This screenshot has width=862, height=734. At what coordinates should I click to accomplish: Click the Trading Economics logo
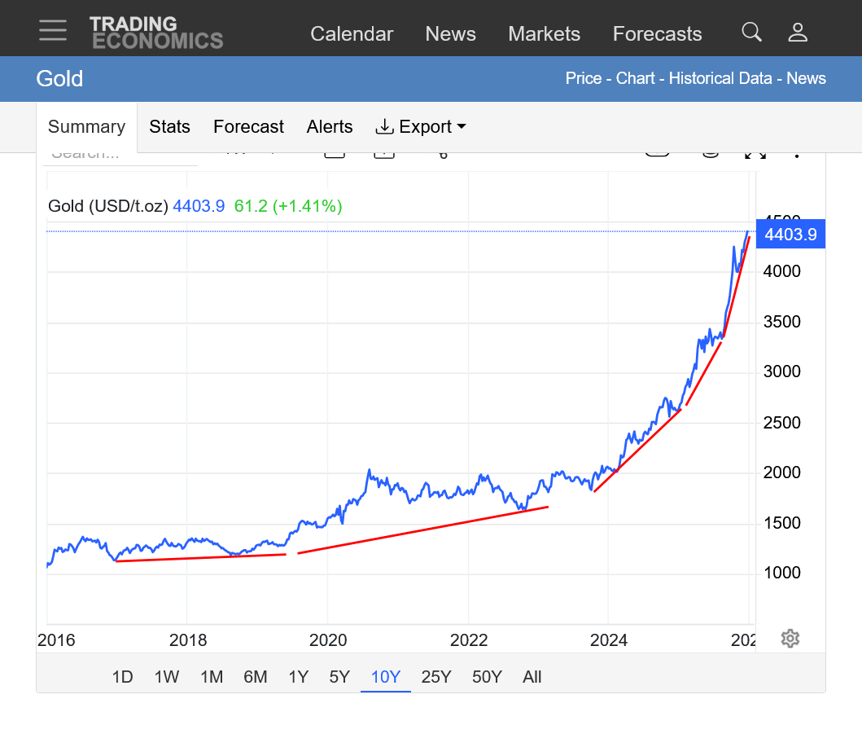156,33
